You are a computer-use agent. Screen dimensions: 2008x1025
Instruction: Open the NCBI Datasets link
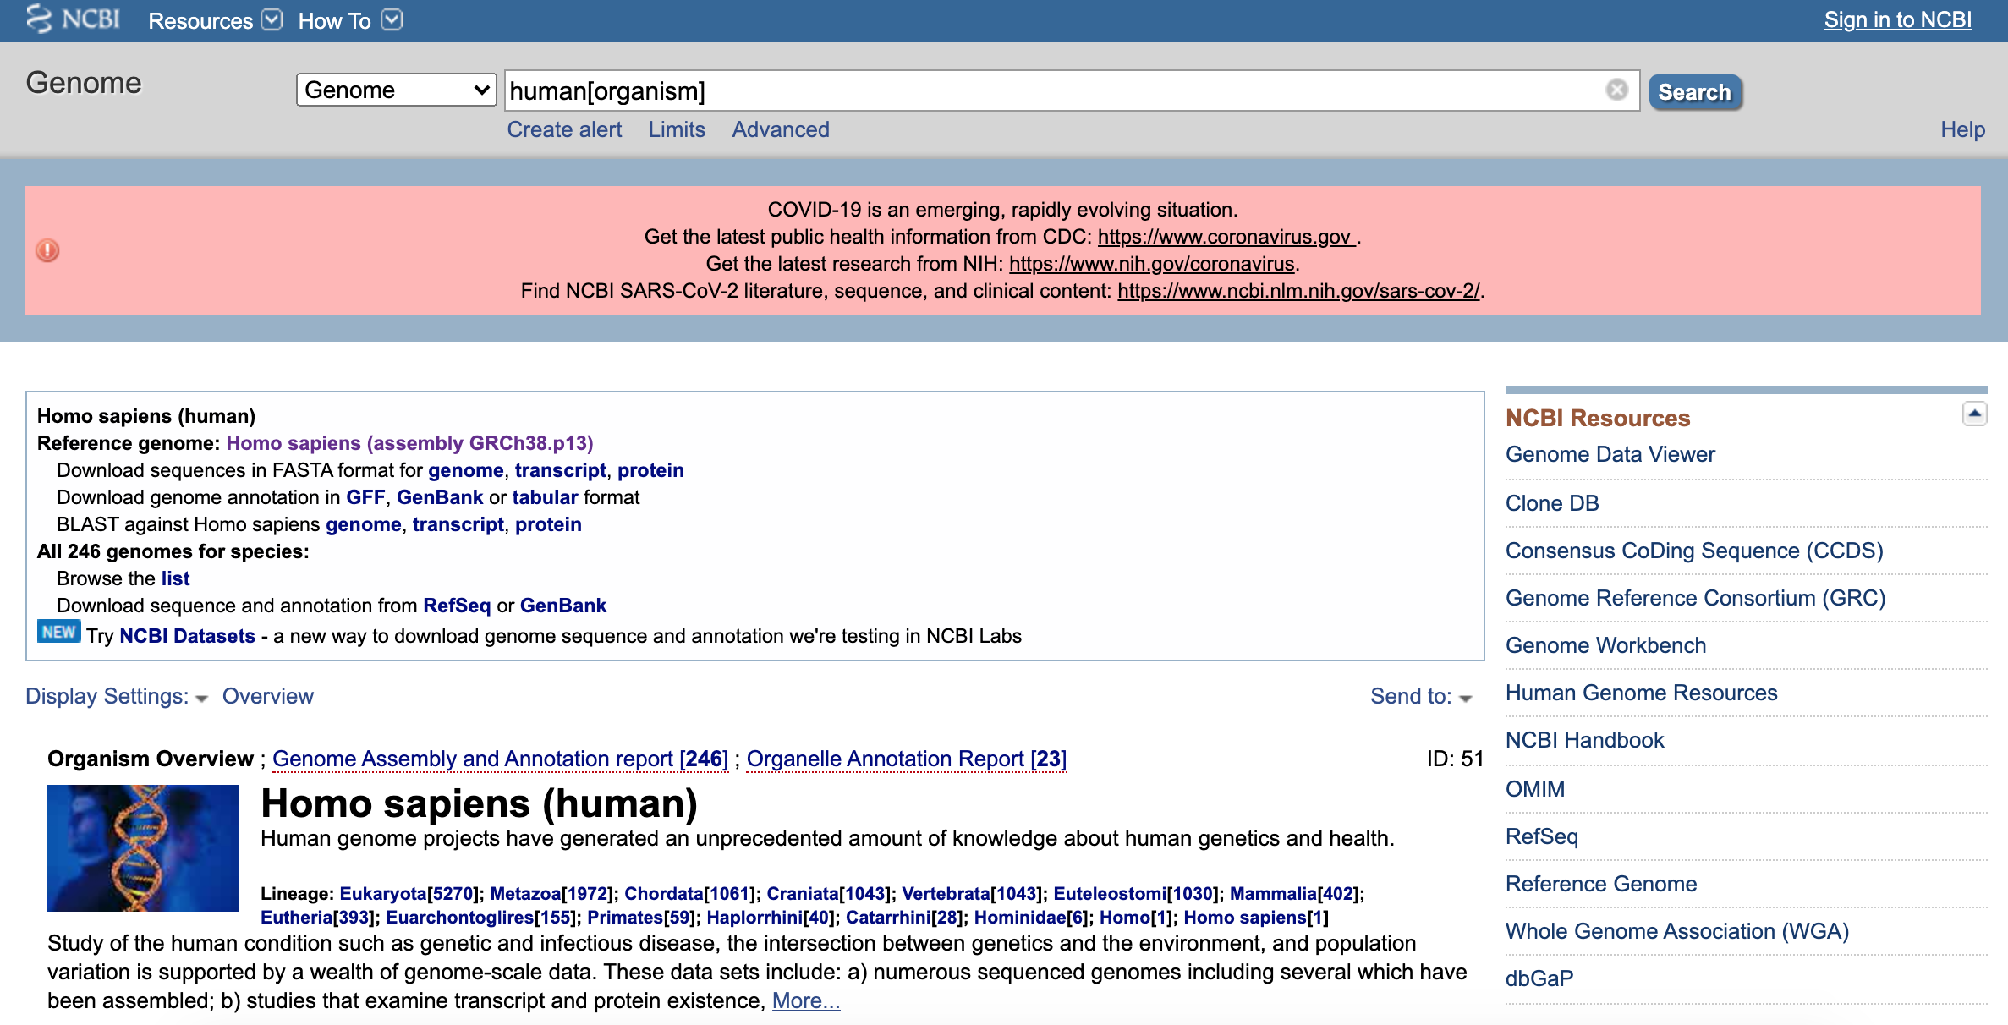187,636
